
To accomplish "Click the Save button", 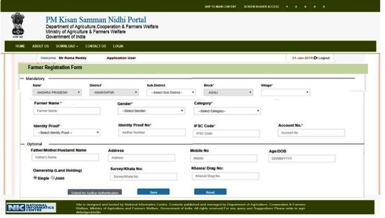I will pyautogui.click(x=153, y=192).
